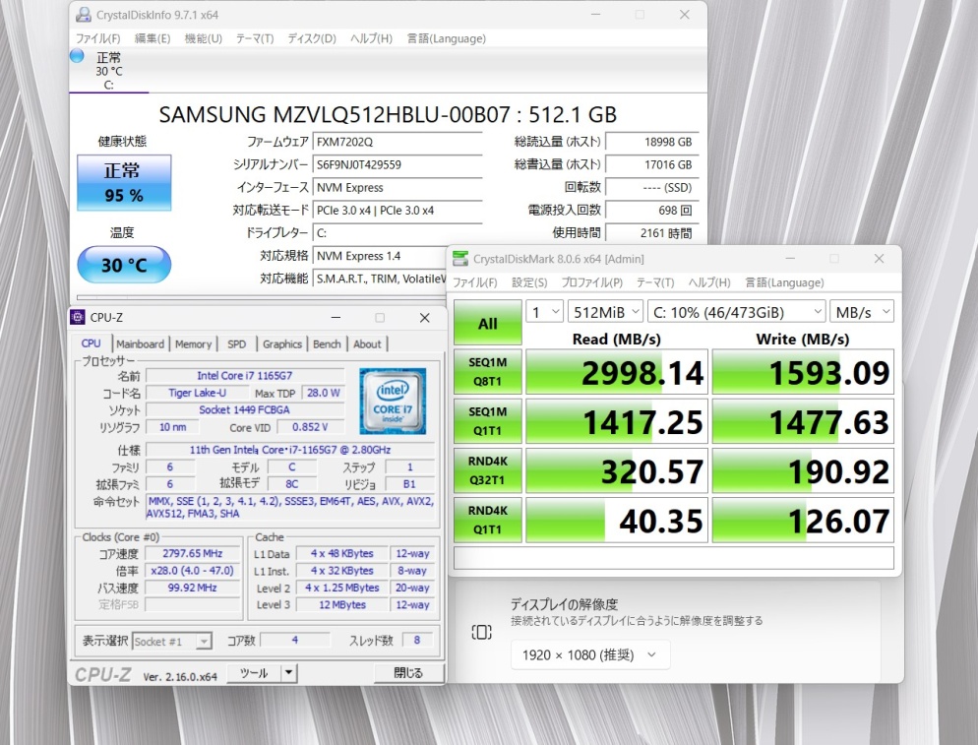
Task: Open ディスク(D) menu in CrystalDiskInfo
Action: point(312,38)
